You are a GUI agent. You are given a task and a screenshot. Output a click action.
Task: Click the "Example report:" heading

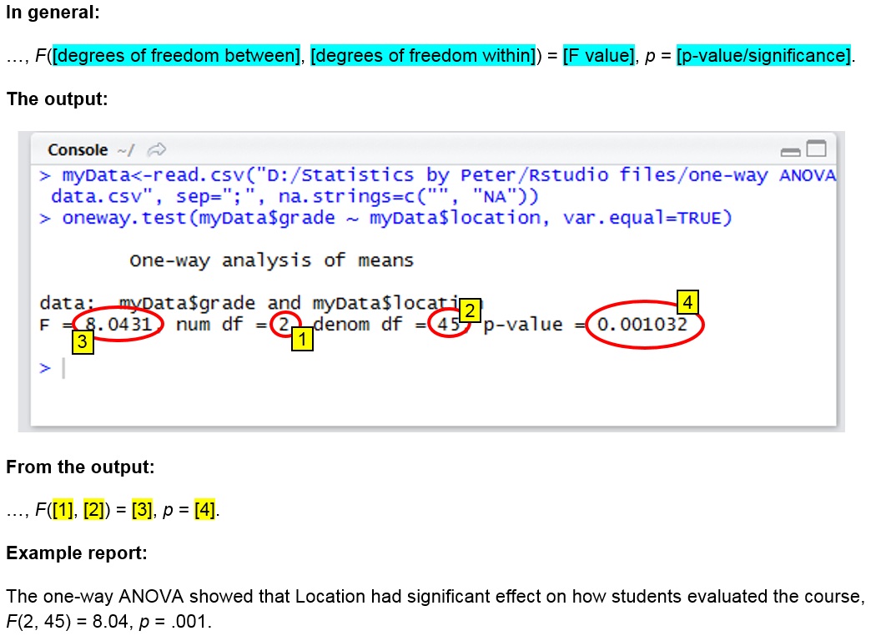coord(66,553)
